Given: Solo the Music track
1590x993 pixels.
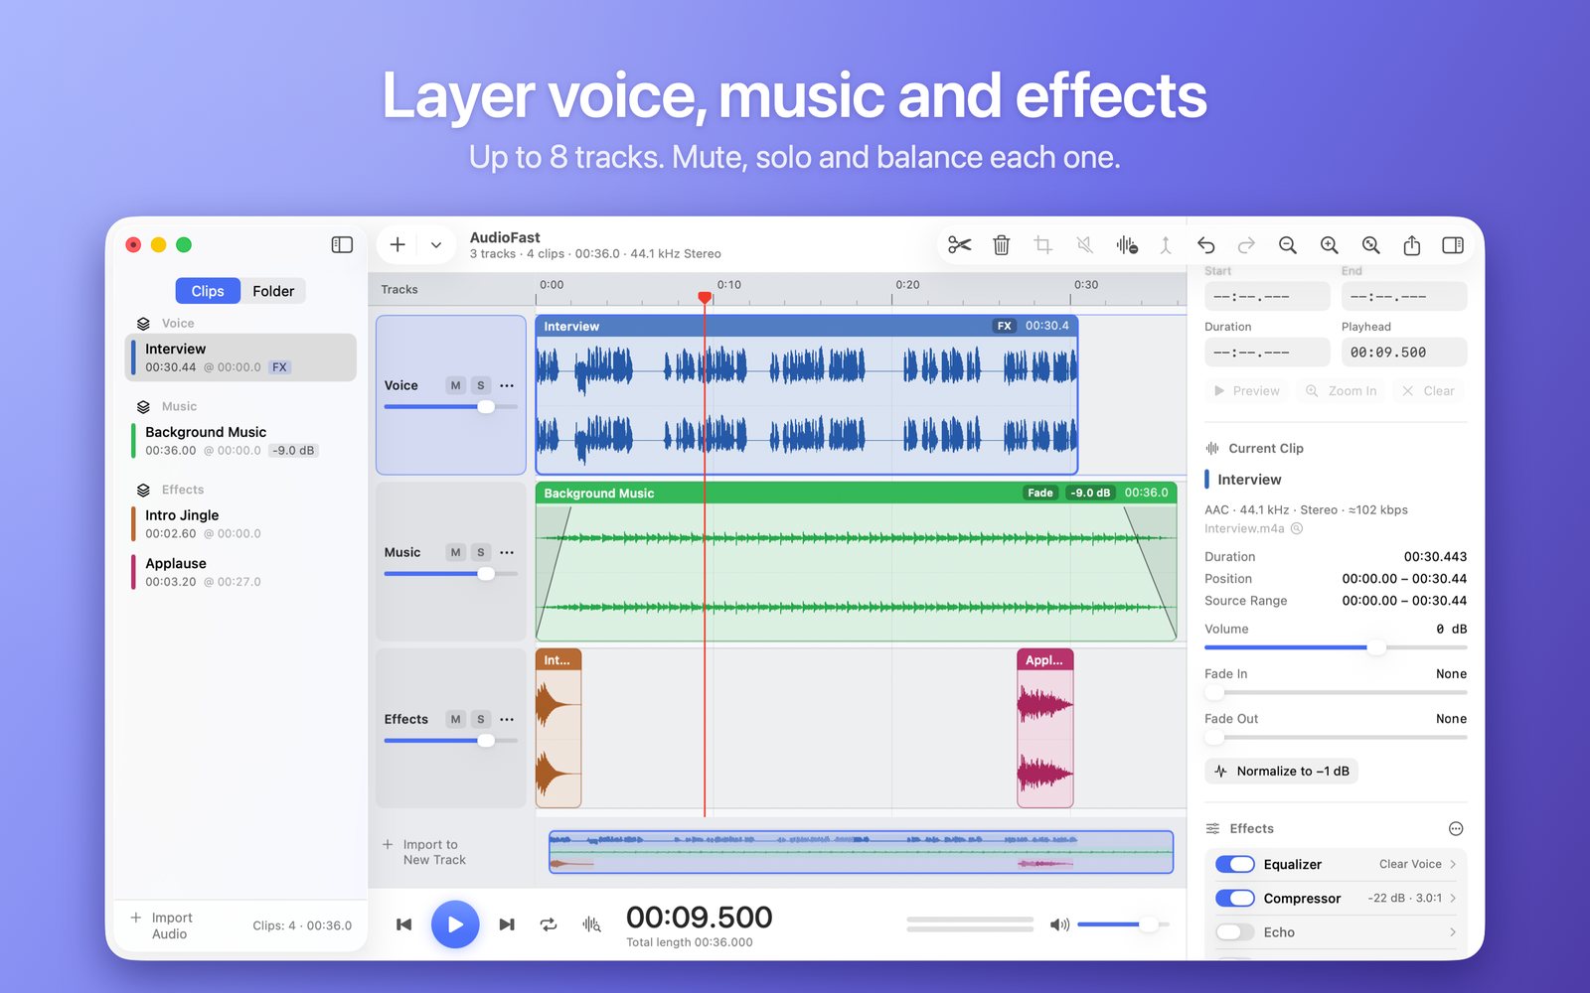Looking at the screenshot, I should click(x=481, y=552).
